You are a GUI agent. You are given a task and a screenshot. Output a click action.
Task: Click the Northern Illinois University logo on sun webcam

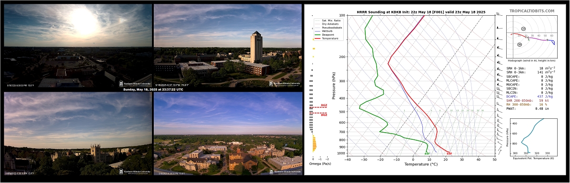coord(135,84)
